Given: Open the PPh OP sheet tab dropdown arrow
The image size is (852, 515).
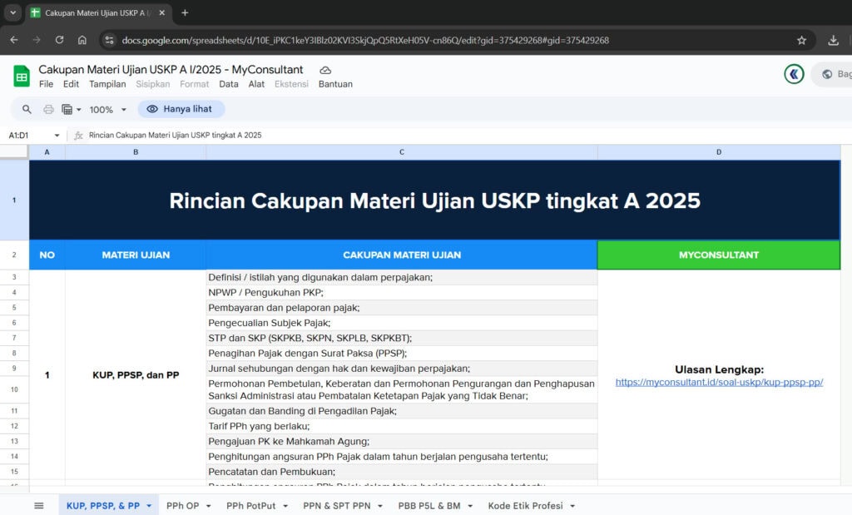Looking at the screenshot, I should (x=206, y=506).
